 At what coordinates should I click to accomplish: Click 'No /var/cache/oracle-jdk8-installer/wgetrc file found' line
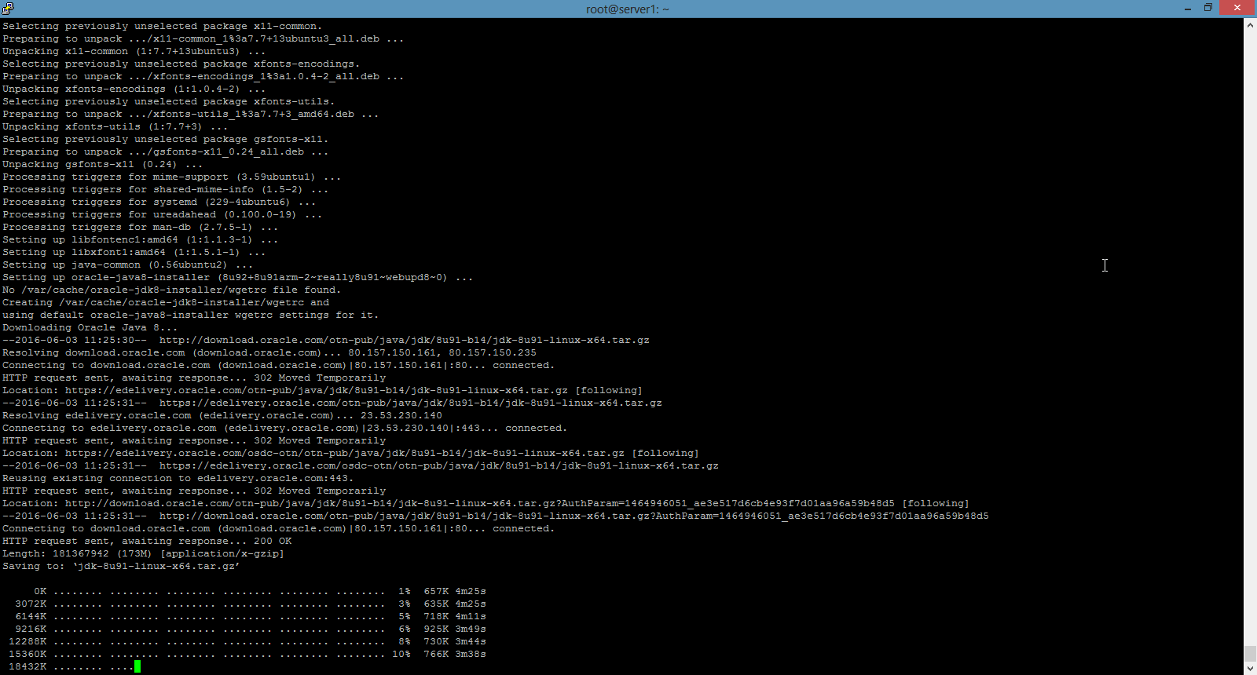pos(171,290)
